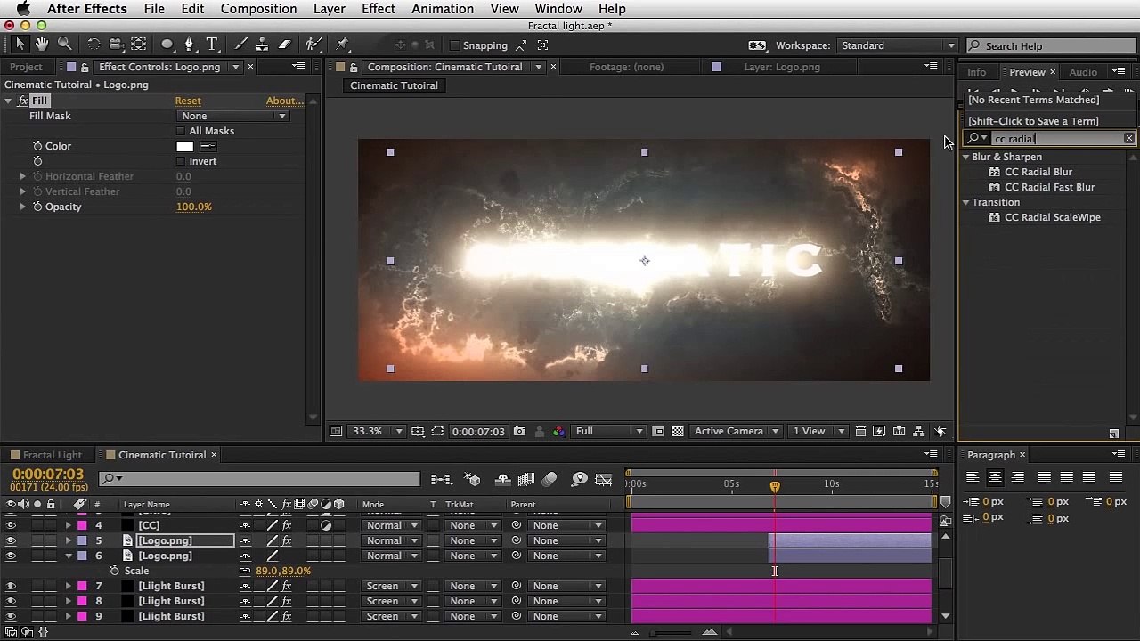Select CC Radial Fast Blur effect
Image resolution: width=1140 pixels, height=641 pixels.
(x=1049, y=187)
